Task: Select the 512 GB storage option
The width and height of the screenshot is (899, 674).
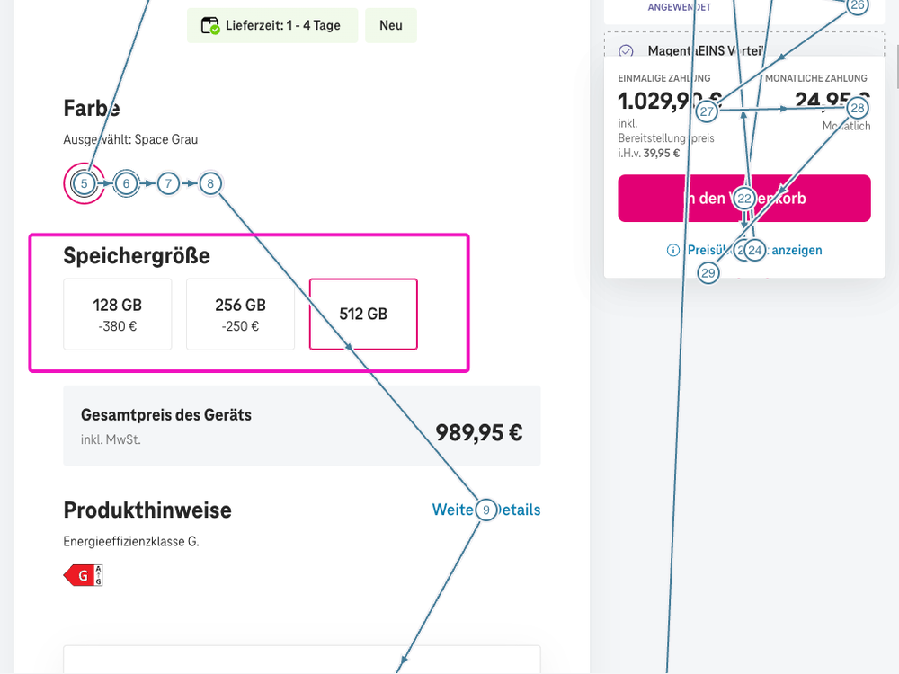Action: point(363,314)
